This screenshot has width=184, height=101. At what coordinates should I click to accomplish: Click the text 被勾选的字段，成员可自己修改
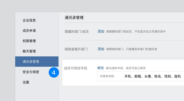coord(126,68)
